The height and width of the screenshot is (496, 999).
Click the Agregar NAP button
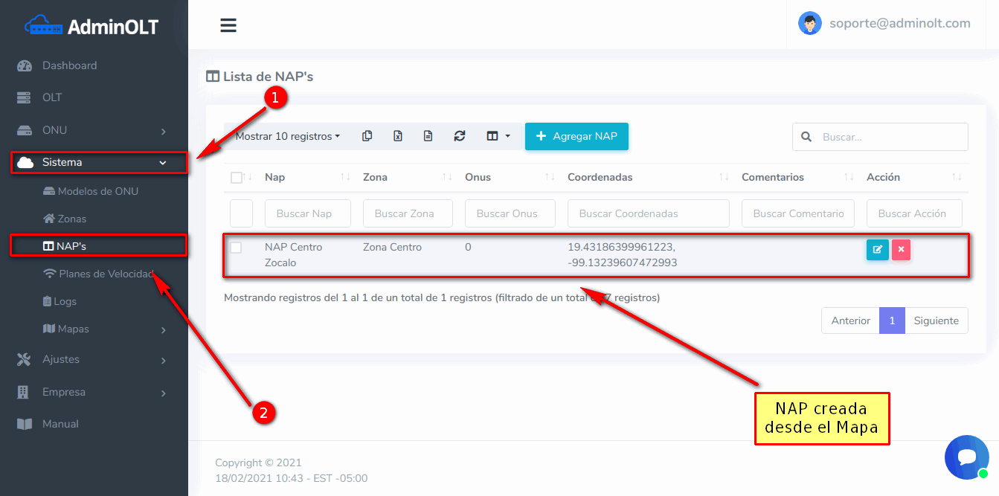(576, 136)
